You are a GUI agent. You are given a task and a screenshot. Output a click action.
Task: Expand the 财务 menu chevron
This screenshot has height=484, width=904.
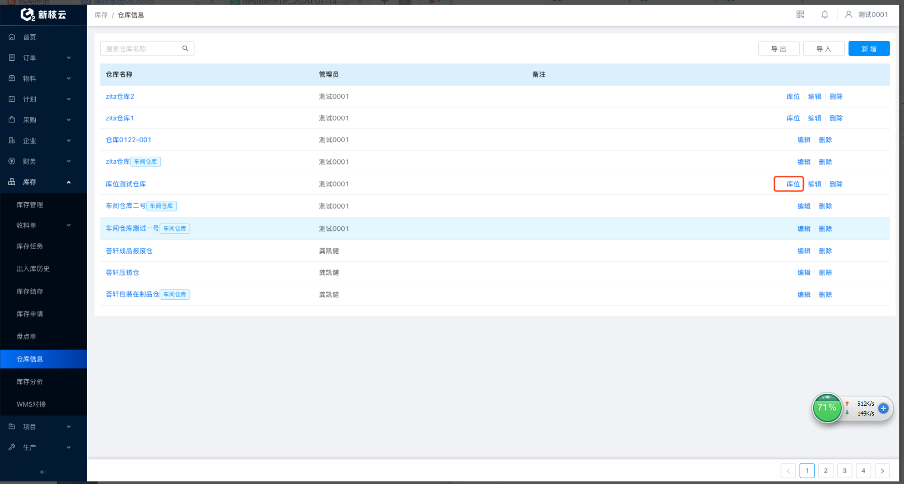point(68,161)
